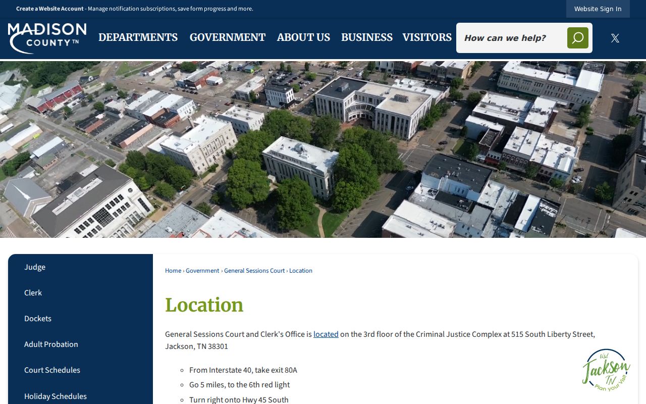Screen dimensions: 646x404
Task: Select Adult Probation in the sidebar
Action: pos(81,344)
